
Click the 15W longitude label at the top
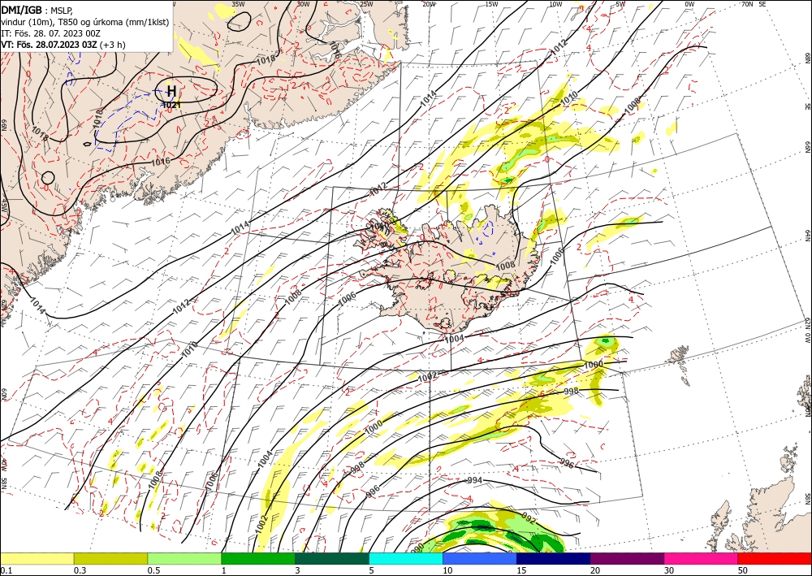click(491, 4)
